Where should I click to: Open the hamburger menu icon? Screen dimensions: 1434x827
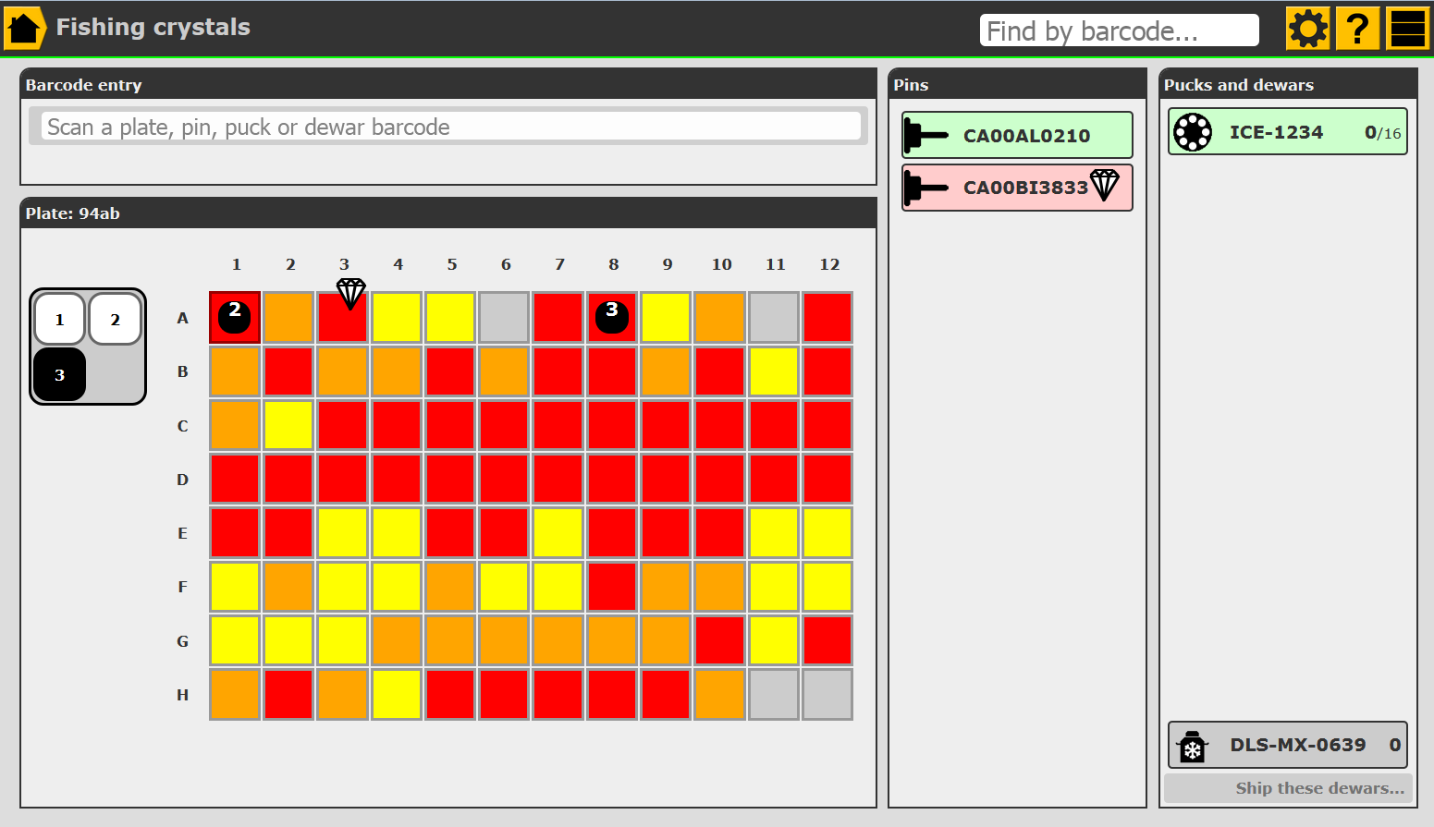tap(1407, 29)
